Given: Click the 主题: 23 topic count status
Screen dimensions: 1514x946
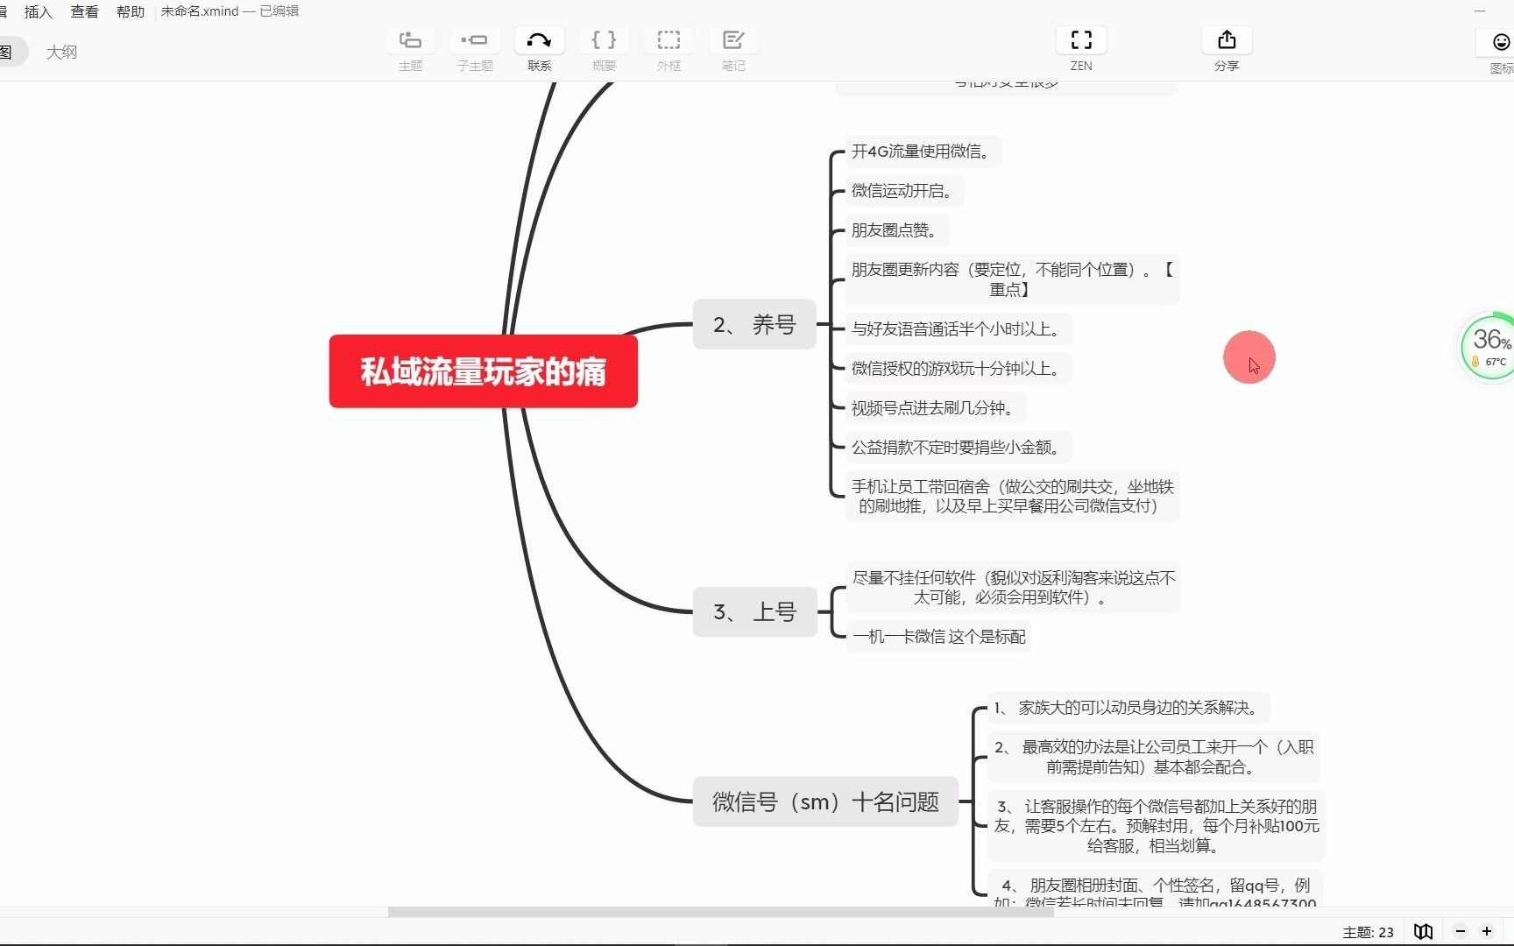Looking at the screenshot, I should (x=1368, y=932).
